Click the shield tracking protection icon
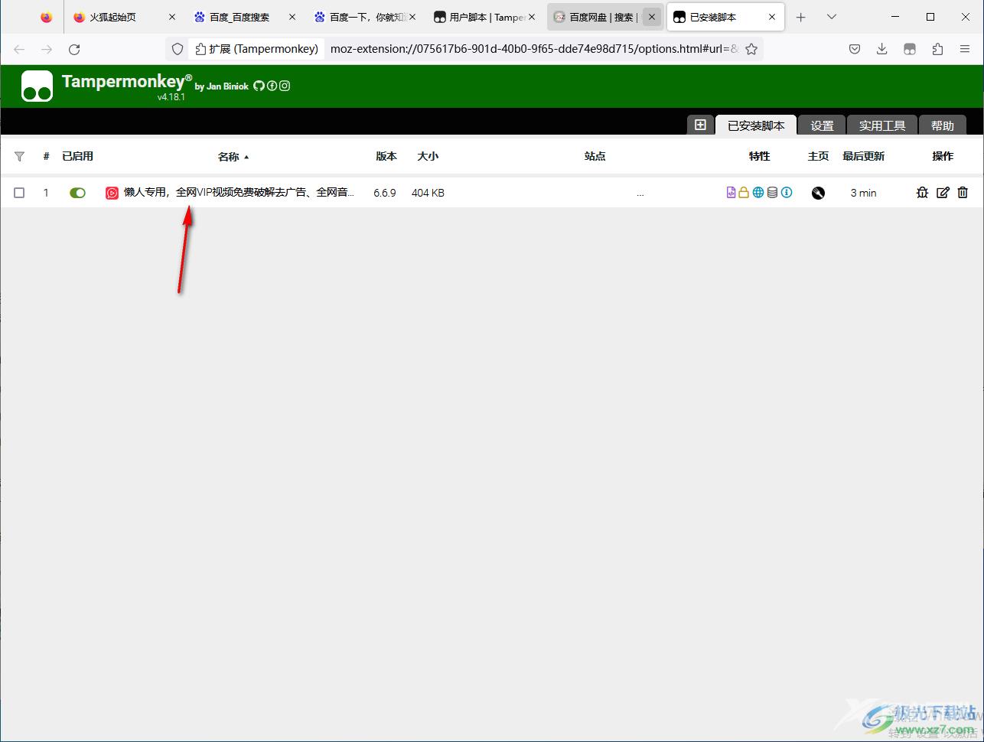Screen dimensions: 984x742 click(178, 49)
